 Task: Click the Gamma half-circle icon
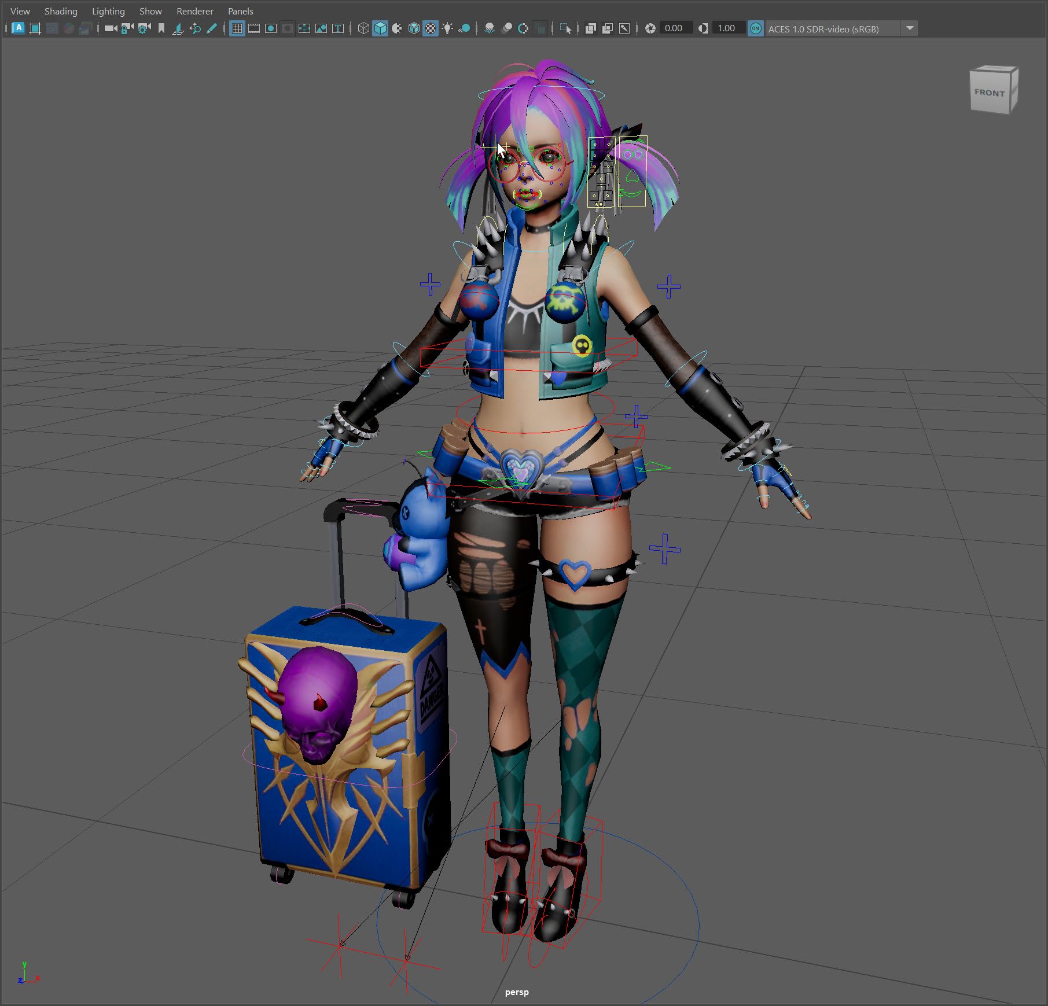coord(703,28)
